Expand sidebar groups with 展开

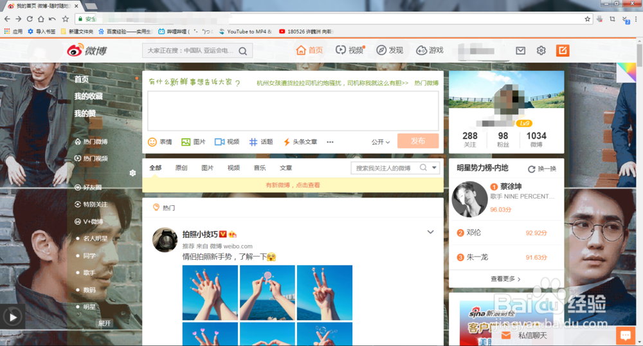coord(105,323)
